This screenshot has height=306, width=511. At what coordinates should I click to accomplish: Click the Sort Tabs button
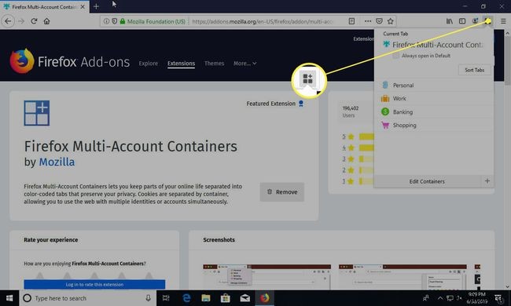click(x=475, y=70)
